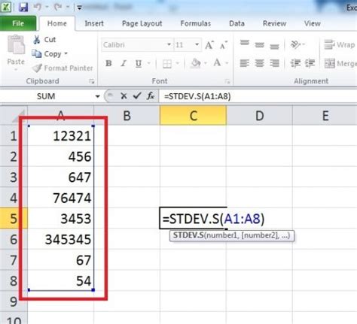This screenshot has width=357, height=324.
Task: Expand the Paste options arrow
Action: [x=16, y=69]
